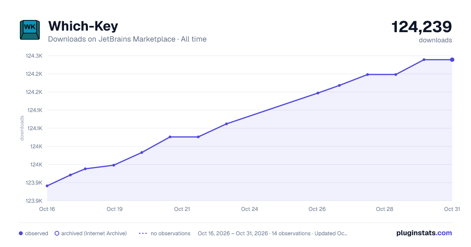
Task: Click the Oct 31 x-axis label
Action: point(452,209)
